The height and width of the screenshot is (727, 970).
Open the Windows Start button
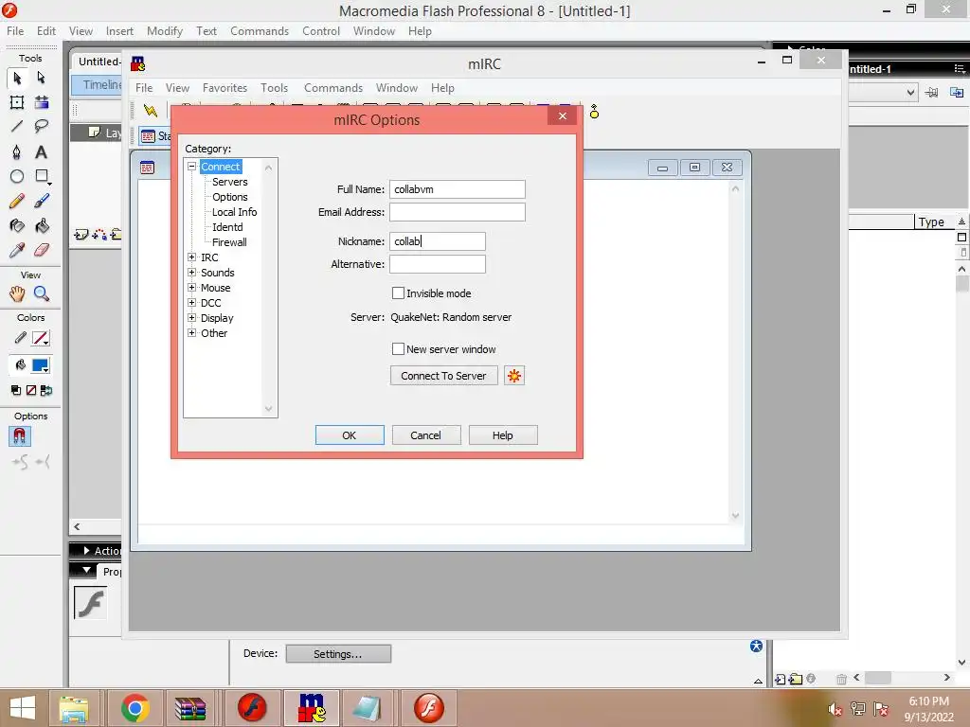click(23, 708)
